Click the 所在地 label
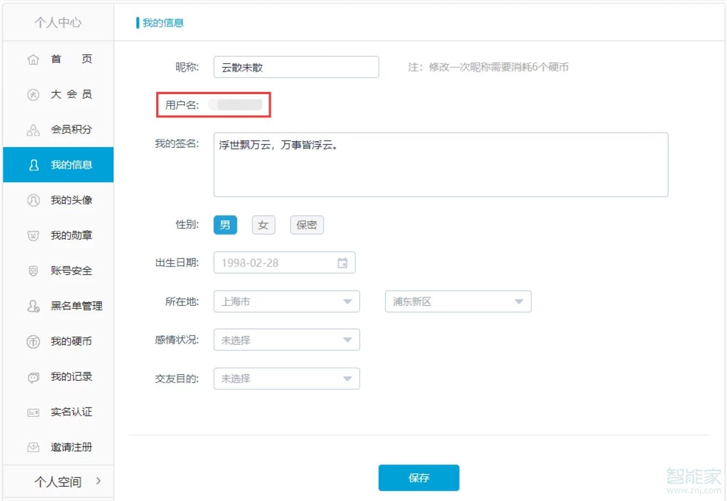Screen dimensions: 727x501 (x=182, y=302)
